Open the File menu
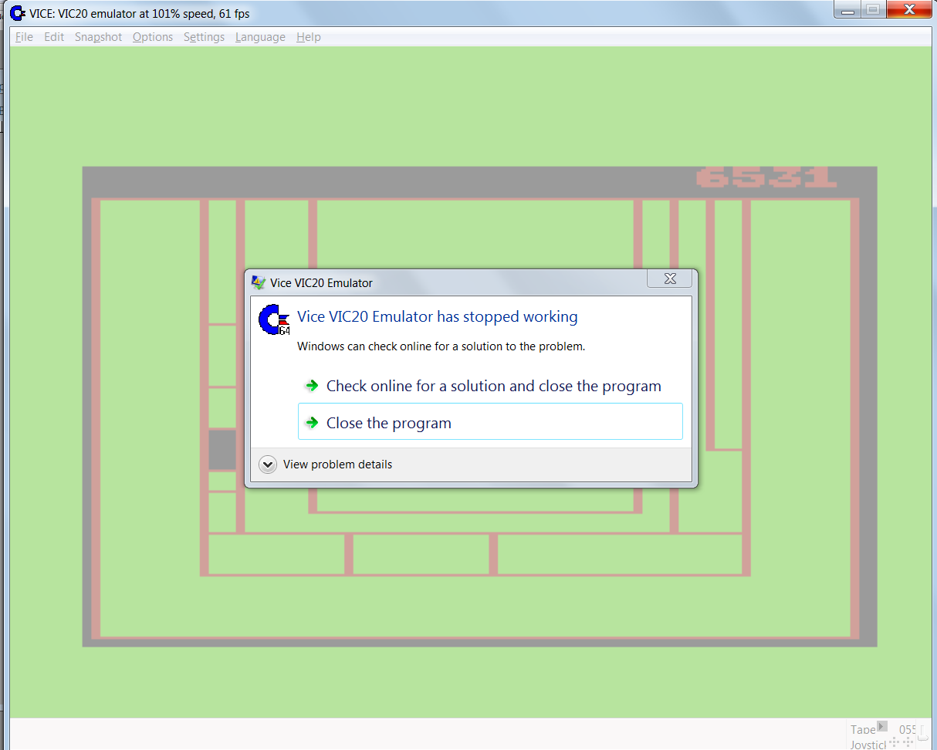937x750 pixels. coord(24,37)
